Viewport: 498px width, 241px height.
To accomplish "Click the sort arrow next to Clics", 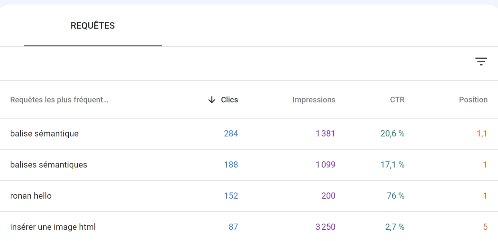I will pos(212,100).
